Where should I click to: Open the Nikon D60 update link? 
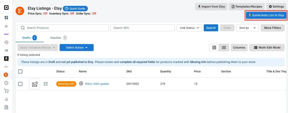(97, 84)
